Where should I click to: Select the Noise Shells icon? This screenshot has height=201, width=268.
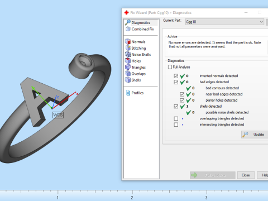tap(128, 54)
